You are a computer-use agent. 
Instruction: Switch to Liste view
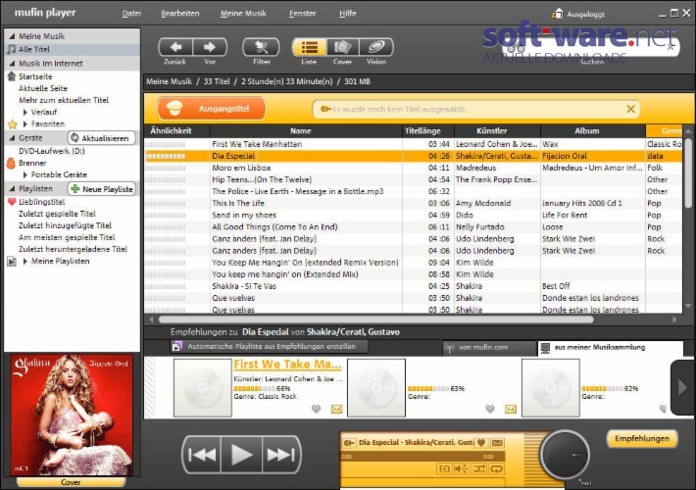[310, 47]
